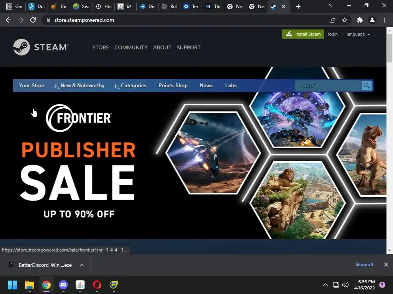Screen dimensions: 393x294
Task: Click the scrollbar down arrow
Action: tap(390, 250)
